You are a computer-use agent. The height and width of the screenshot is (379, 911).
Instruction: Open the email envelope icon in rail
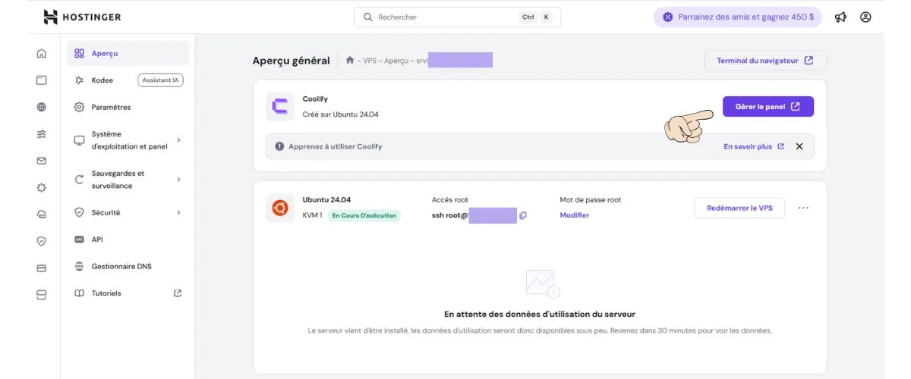(x=41, y=161)
